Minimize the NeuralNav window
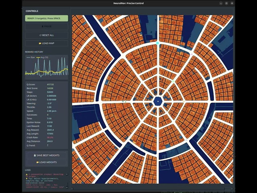The height and width of the screenshot is (193, 257). point(221,3)
